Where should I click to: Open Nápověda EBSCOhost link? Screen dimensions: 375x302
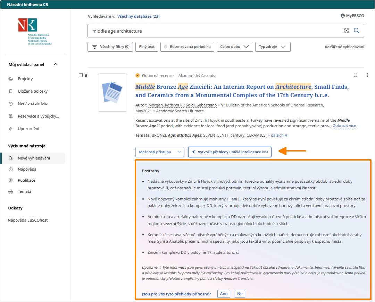pyautogui.click(x=28, y=220)
